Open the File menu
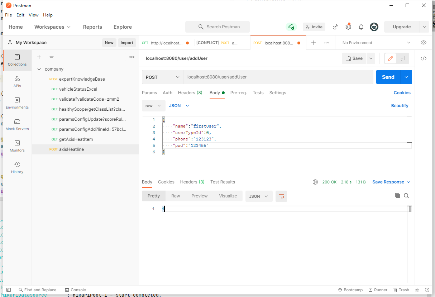Viewport: 435px width, 297px height. click(9, 15)
